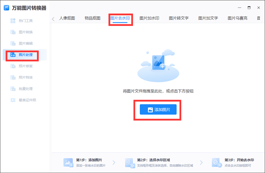This screenshot has width=265, height=173.
Task: Click the text 点击去水印按钮即可
Action: pyautogui.click(x=238, y=166)
